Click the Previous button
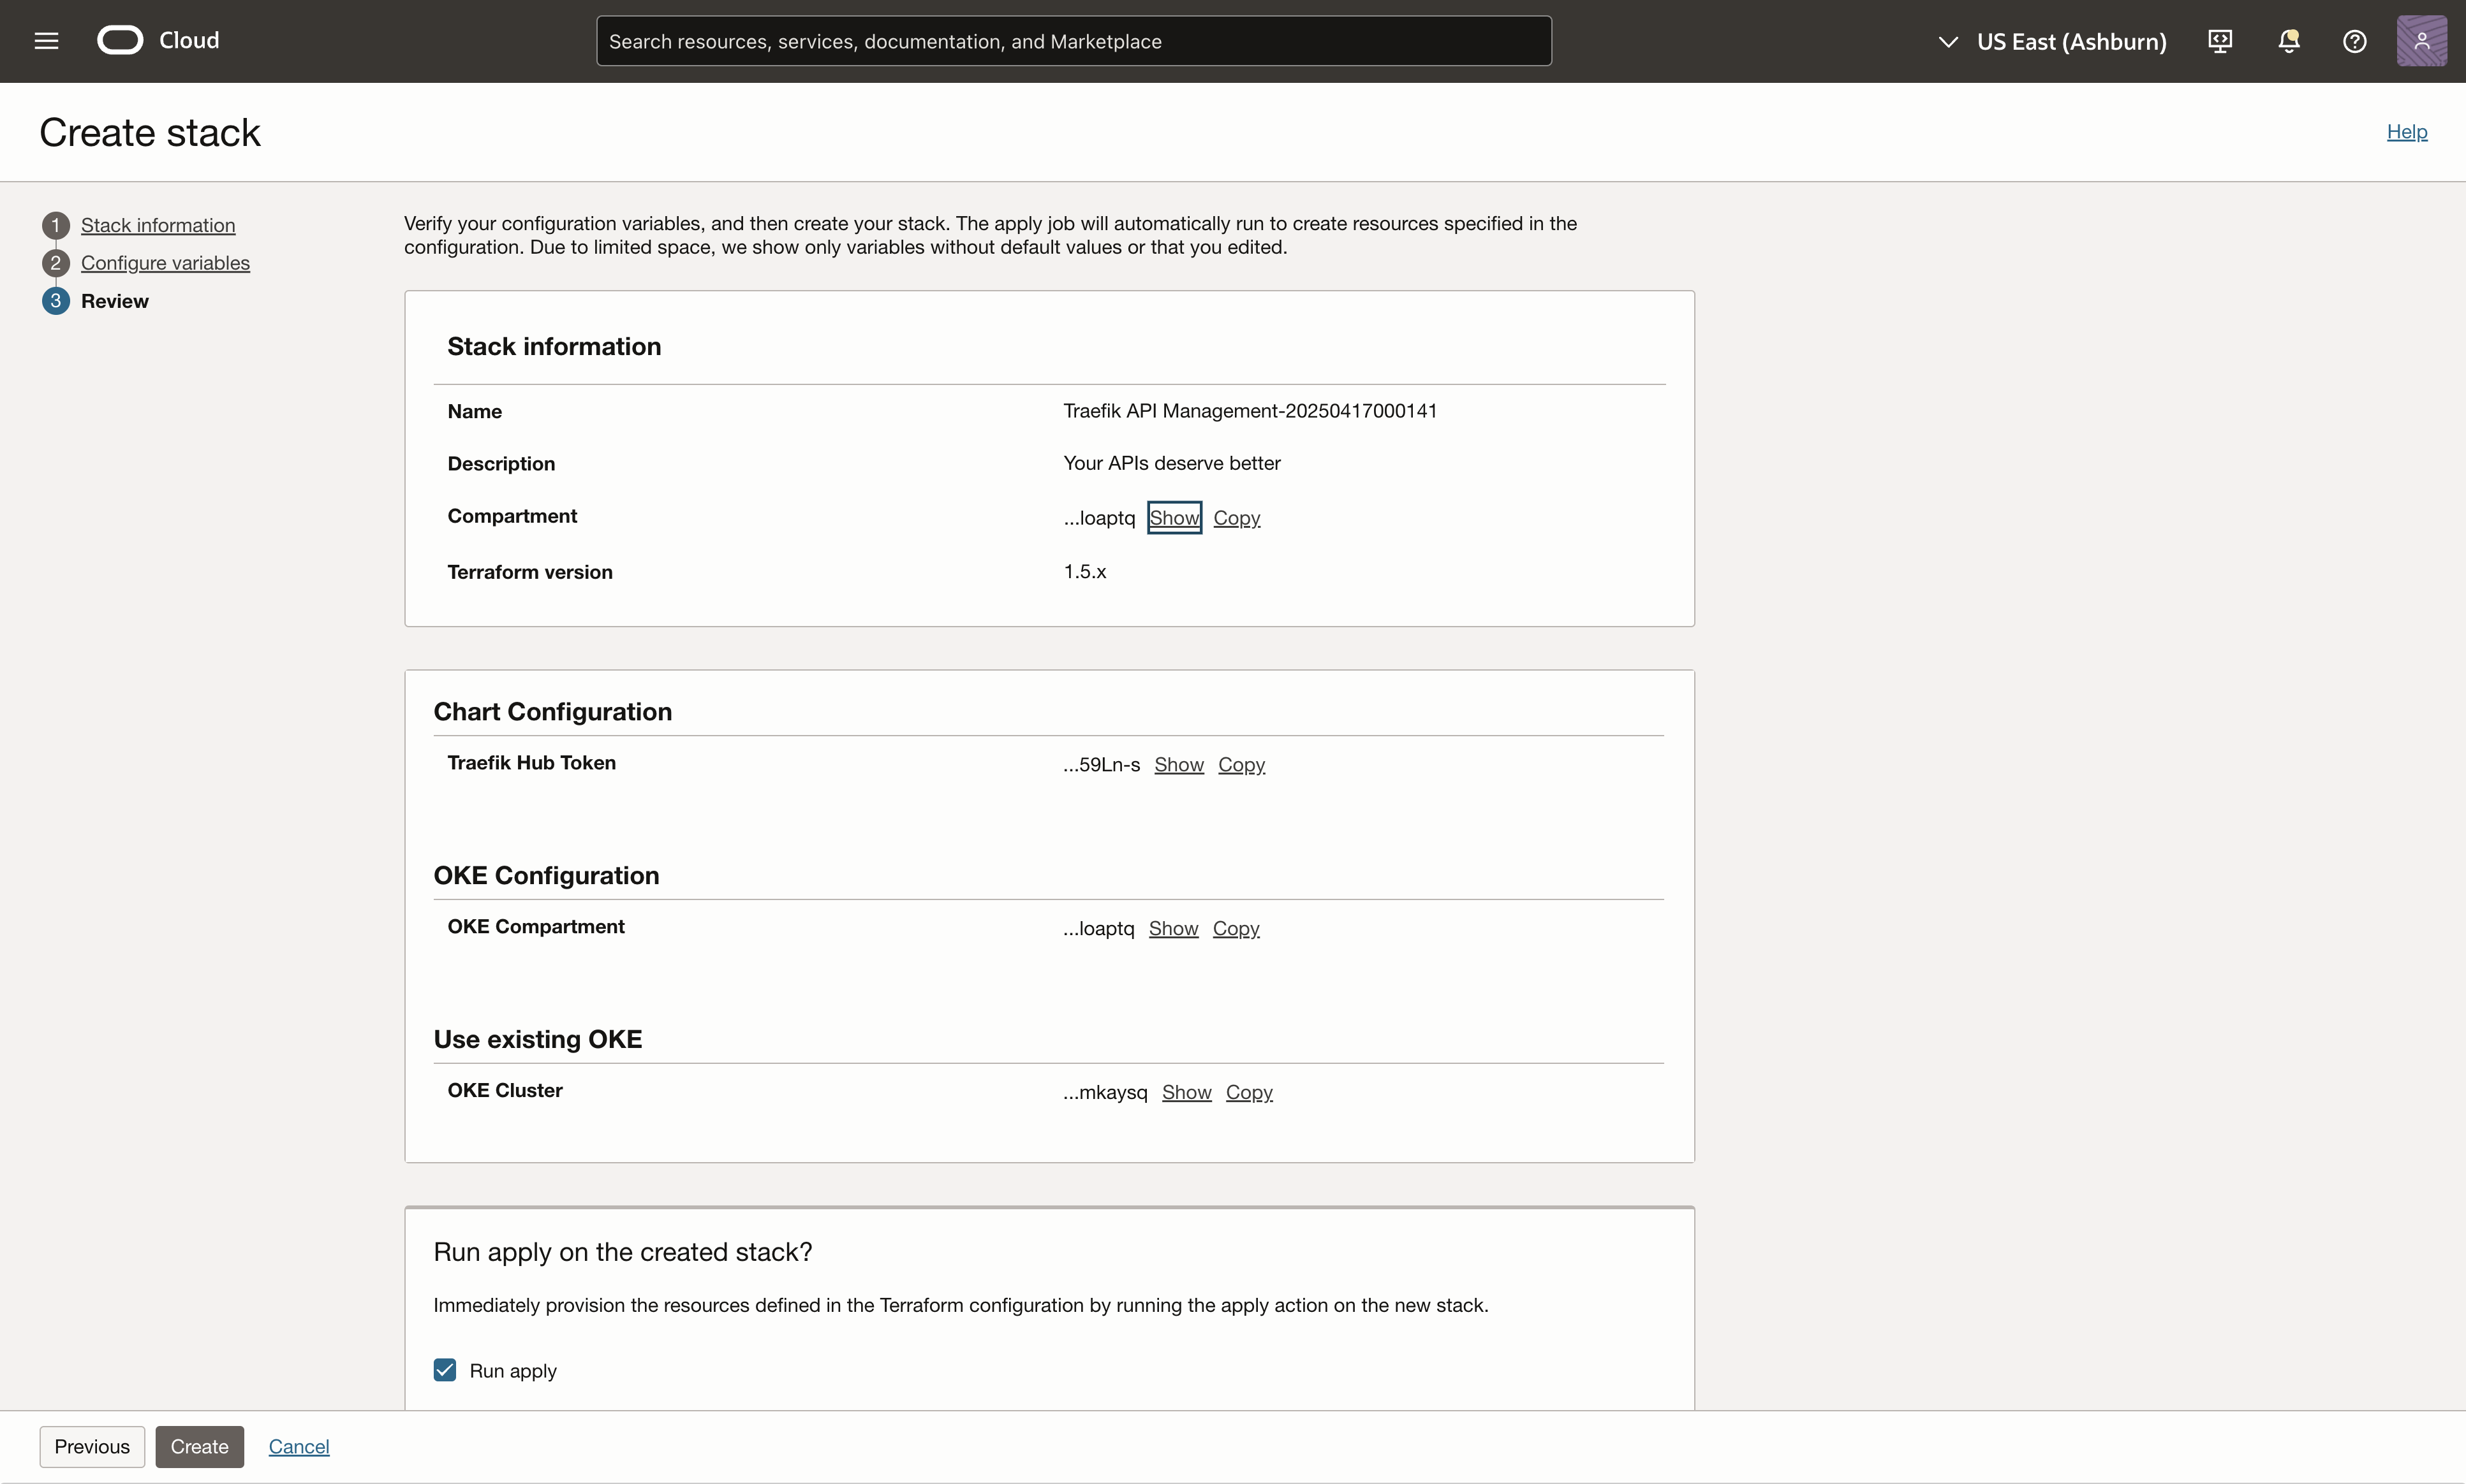2466x1484 pixels. tap(92, 1446)
